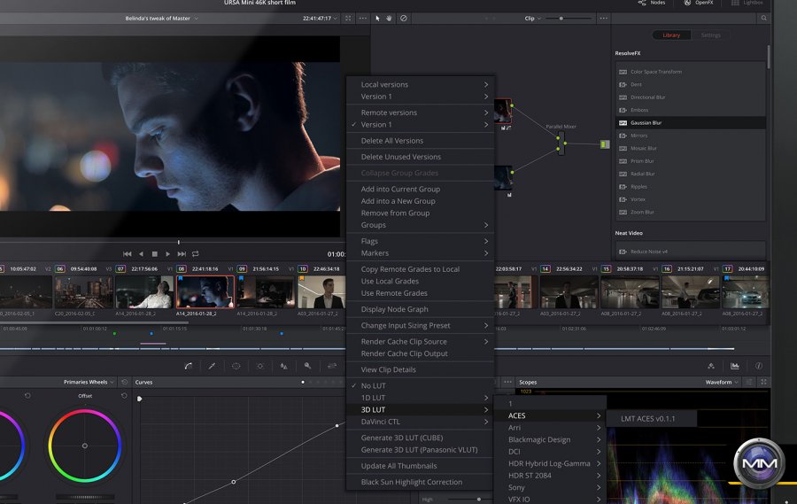Switch to Library tab in OpenFX panel
Viewport: 797px width, 504px height.
point(671,35)
